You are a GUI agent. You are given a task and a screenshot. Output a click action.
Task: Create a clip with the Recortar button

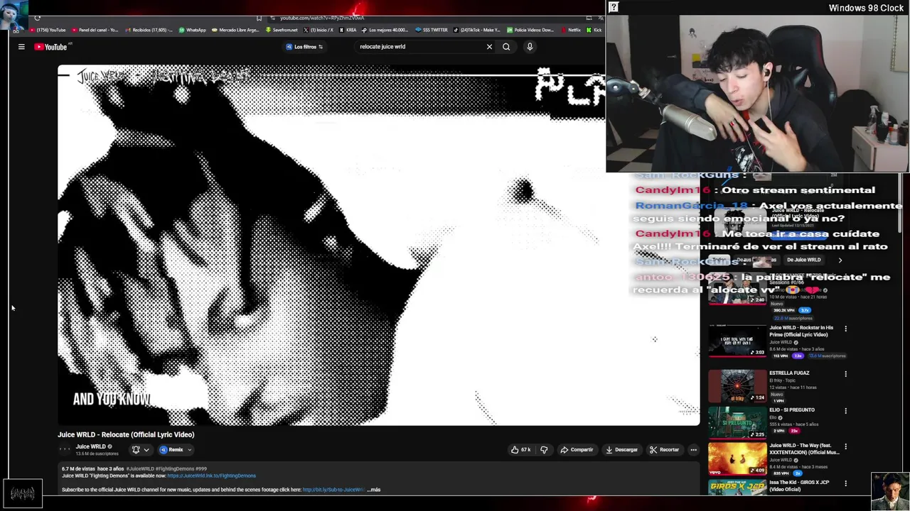point(664,449)
